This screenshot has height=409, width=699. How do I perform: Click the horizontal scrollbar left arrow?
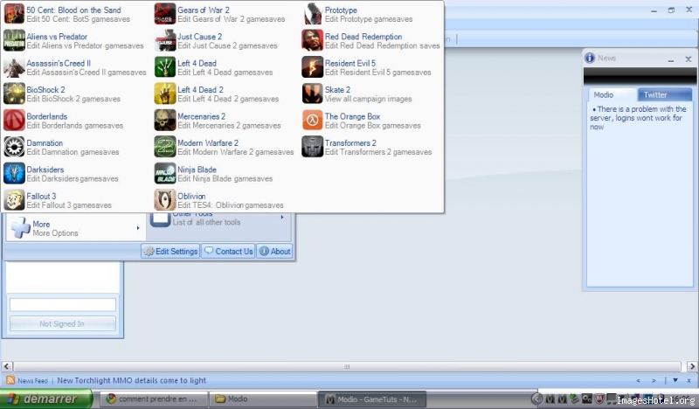(7, 367)
